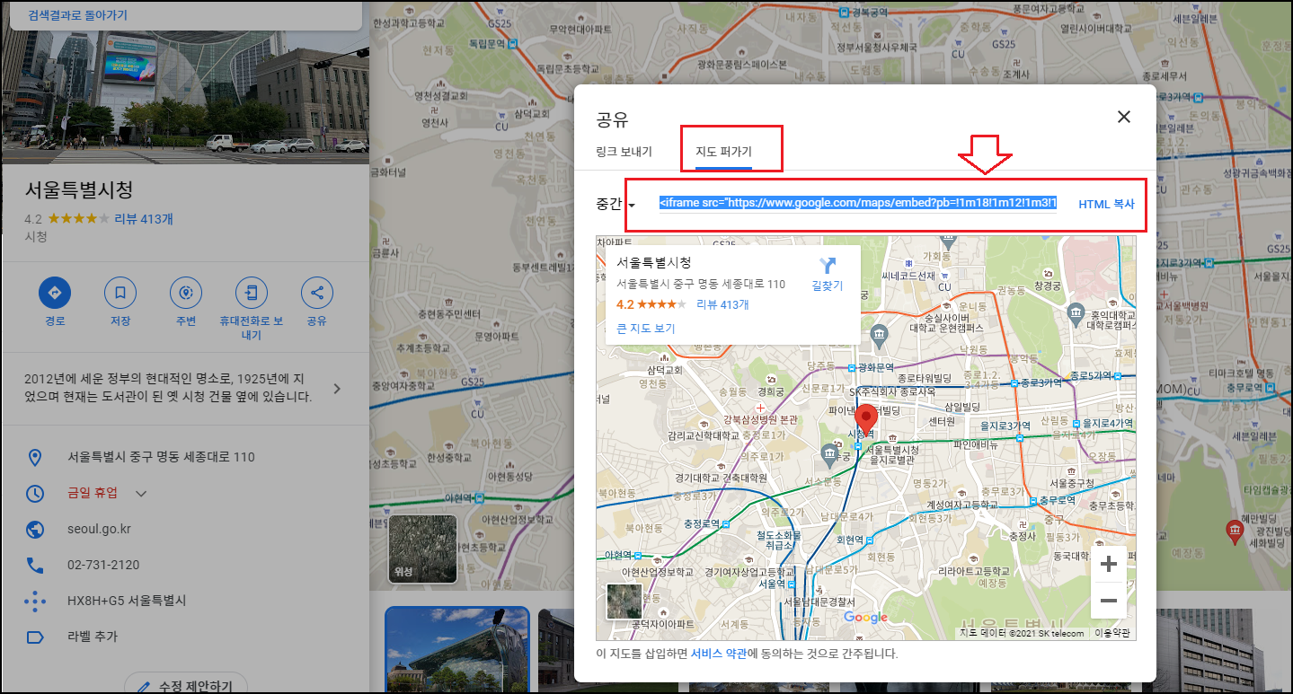Click the phone icon
Viewport: 1293px width, 694px height.
click(x=35, y=565)
